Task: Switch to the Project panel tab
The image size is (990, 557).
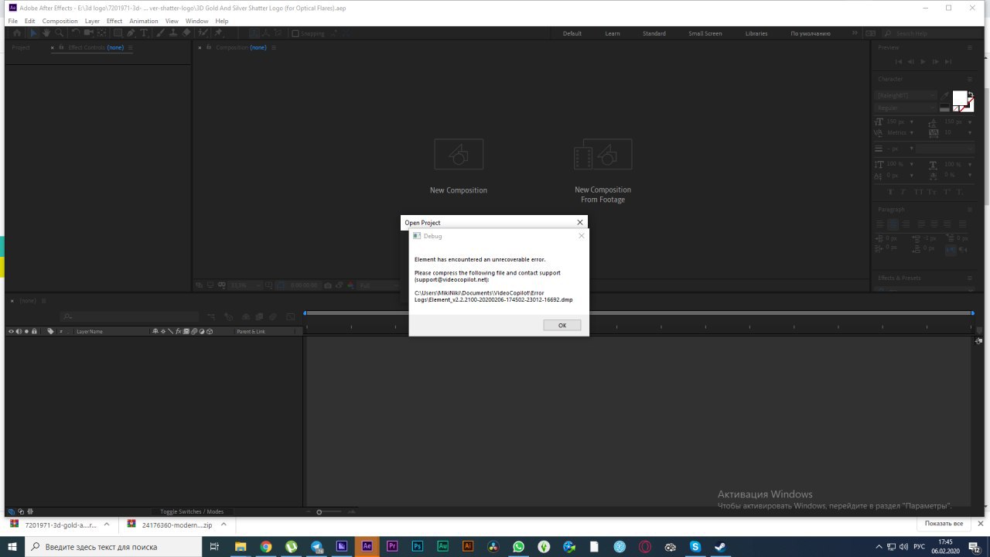Action: coord(21,47)
